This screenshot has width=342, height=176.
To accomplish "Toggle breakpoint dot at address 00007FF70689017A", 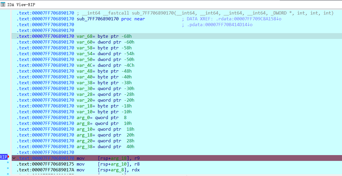I will click(8, 168).
